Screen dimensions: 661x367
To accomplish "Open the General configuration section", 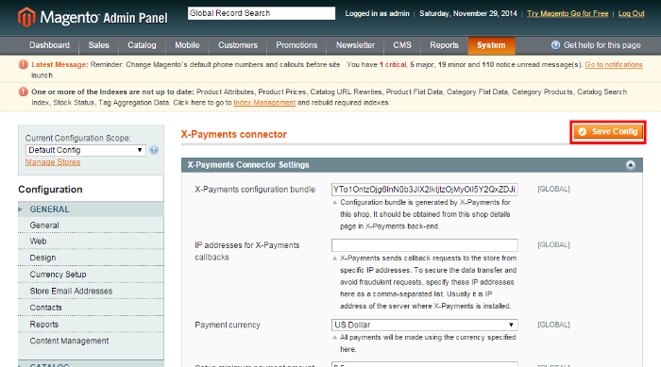I will (x=91, y=225).
